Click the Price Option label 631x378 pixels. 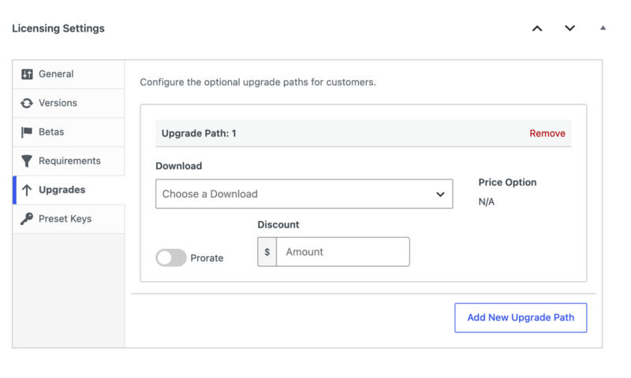(507, 183)
